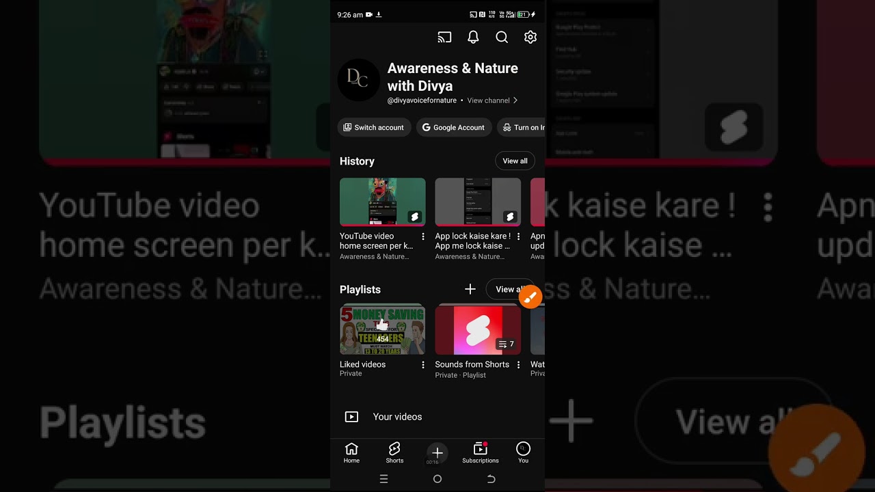View all History items
The height and width of the screenshot is (492, 875).
click(515, 161)
